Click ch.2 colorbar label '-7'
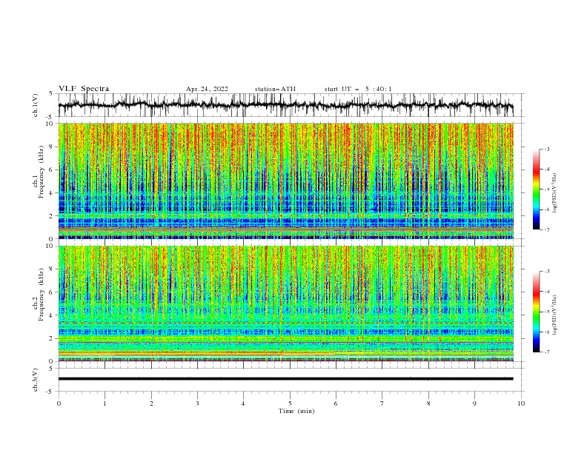The width and height of the screenshot is (587, 453). (547, 352)
